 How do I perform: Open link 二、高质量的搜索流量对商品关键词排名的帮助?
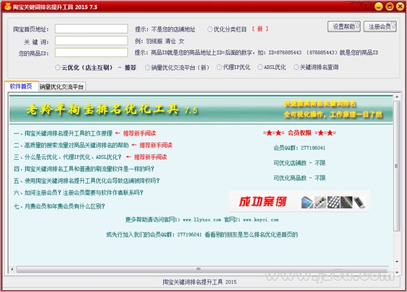tap(71, 145)
